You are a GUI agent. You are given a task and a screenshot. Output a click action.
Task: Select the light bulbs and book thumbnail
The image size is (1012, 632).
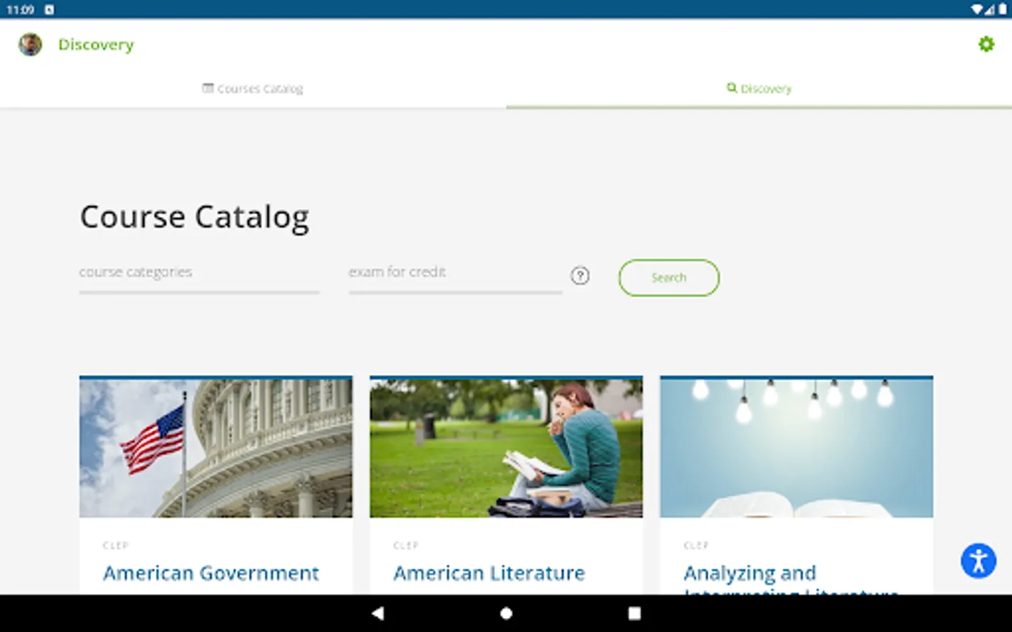point(796,448)
